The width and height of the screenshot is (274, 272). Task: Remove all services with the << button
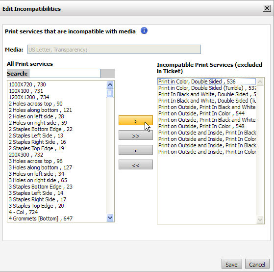(x=136, y=164)
